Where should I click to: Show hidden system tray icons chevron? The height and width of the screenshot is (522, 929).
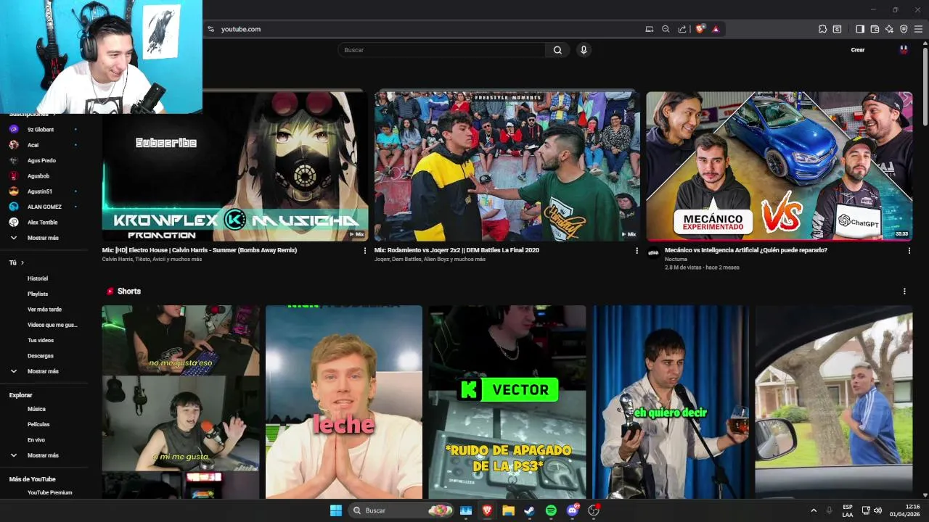coord(814,510)
